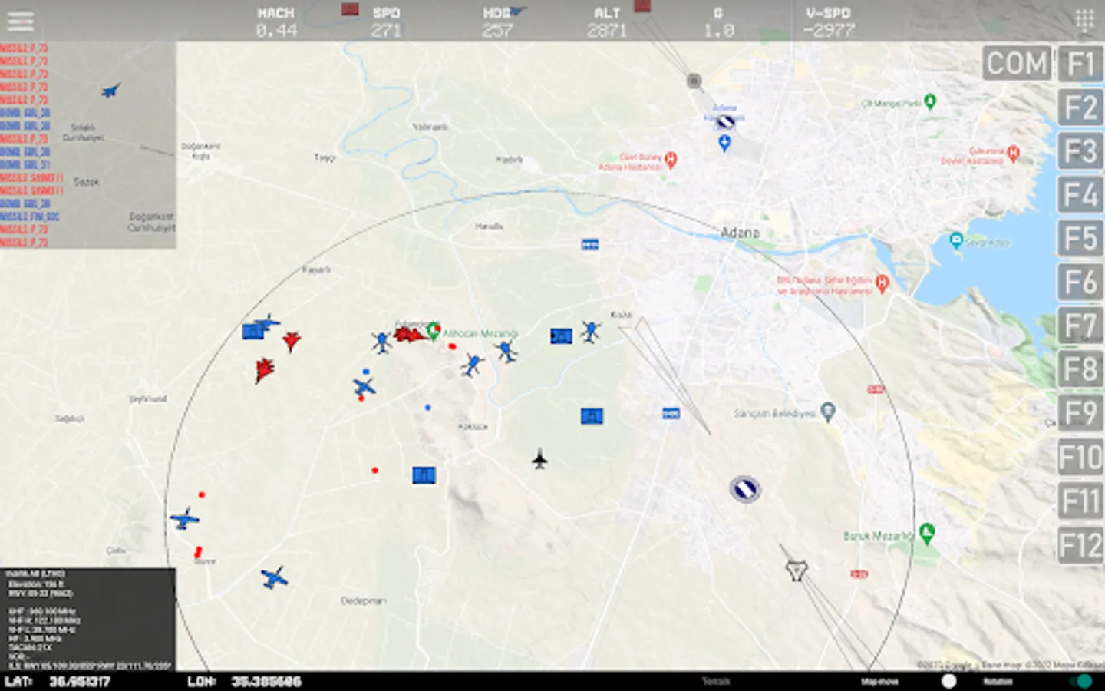
Task: Select the striped airbase marker near Sarıçam
Action: 744,489
